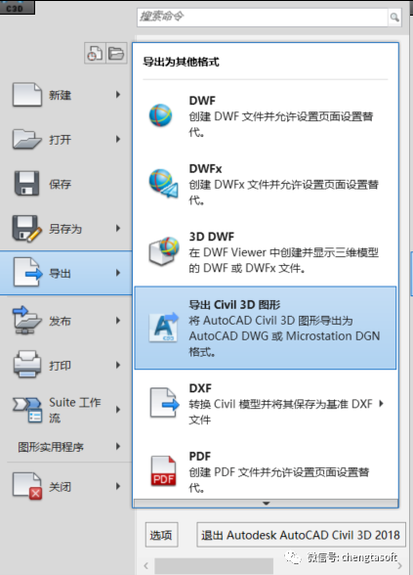Click the 打印 printer icon
Viewport: 413px width, 575px height.
tap(27, 364)
